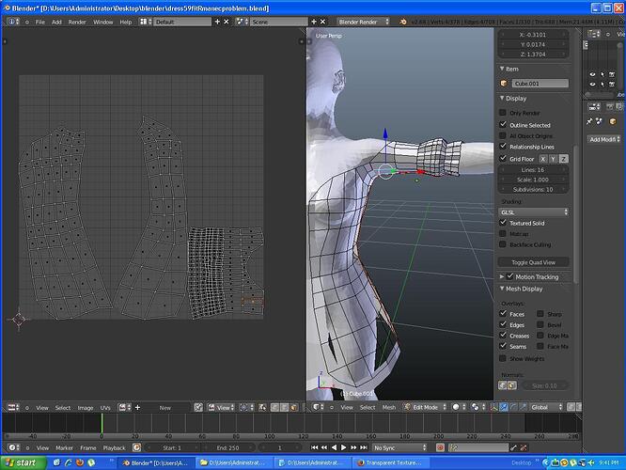Enable Show Weights checkbox
This screenshot has height=470, width=626.
pos(503,358)
